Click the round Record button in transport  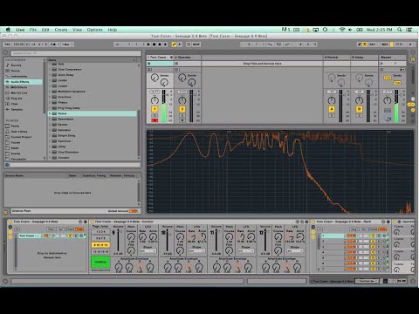point(160,44)
